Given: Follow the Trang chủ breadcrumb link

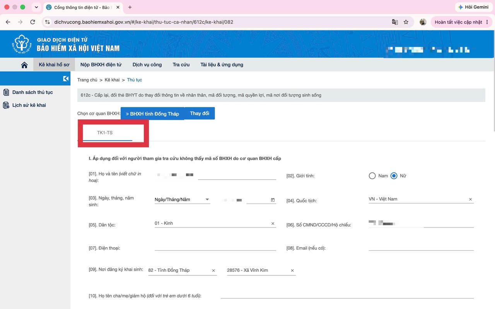Looking at the screenshot, I should coord(87,80).
